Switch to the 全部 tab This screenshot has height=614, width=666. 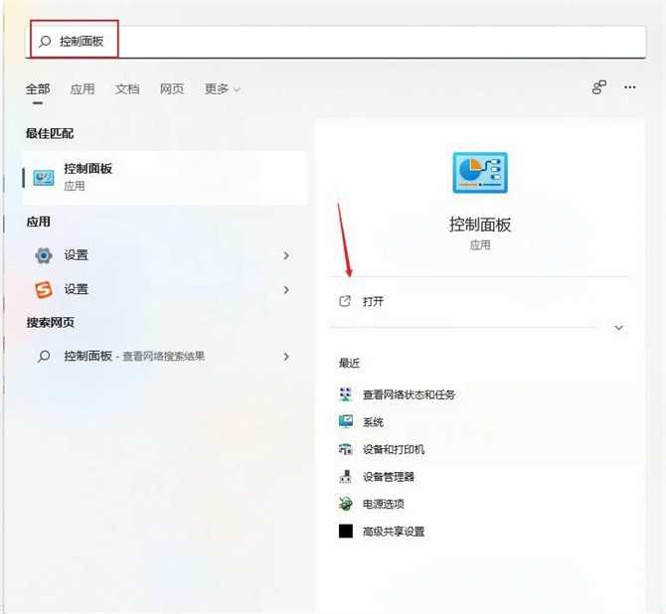click(38, 89)
